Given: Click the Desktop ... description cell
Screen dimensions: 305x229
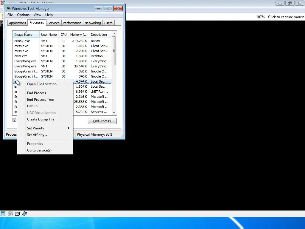Looking at the screenshot, I should (x=99, y=56).
